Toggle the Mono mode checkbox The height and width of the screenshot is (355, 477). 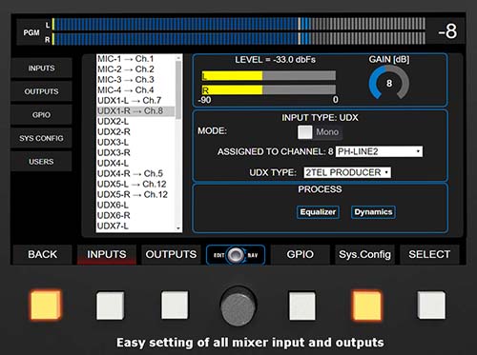point(305,132)
